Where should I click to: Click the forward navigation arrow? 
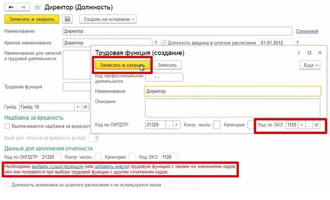pyautogui.click(x=22, y=7)
